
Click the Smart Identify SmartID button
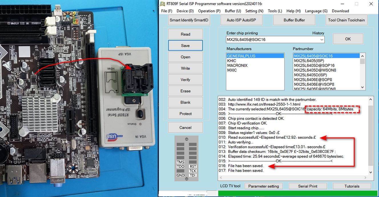(x=189, y=20)
